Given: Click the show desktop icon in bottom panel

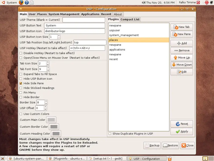Looking at the screenshot, I should point(3,159).
